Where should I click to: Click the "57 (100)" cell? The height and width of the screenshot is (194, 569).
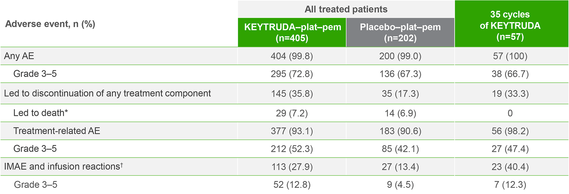tap(510, 56)
